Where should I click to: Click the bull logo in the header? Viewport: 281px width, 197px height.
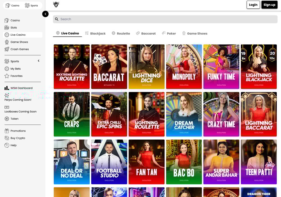point(56,5)
